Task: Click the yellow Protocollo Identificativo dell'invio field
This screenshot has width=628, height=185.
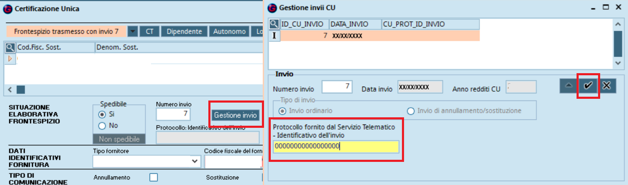Action: (x=336, y=146)
